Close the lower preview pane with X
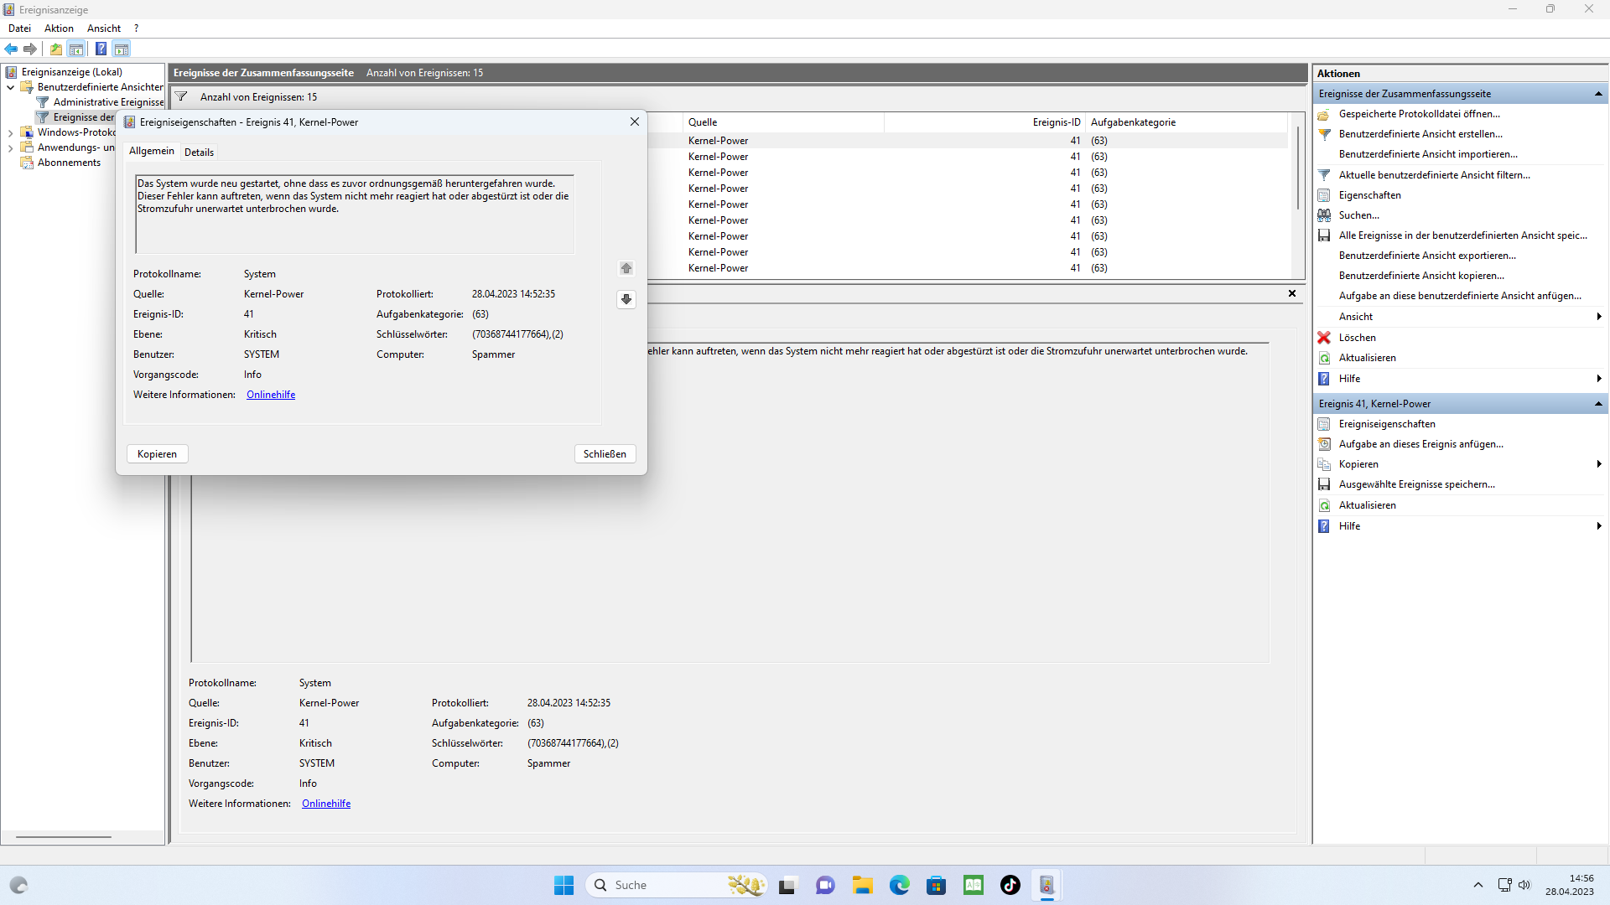 point(1292,293)
